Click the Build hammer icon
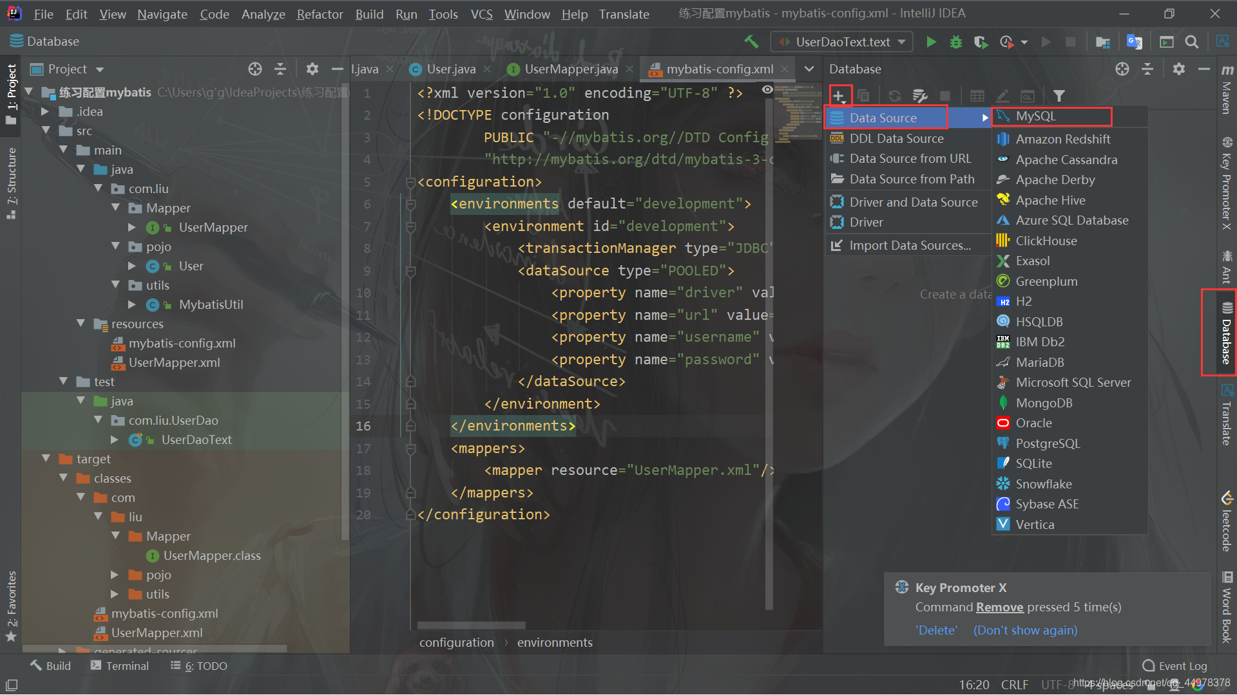1237x695 pixels. pyautogui.click(x=751, y=42)
